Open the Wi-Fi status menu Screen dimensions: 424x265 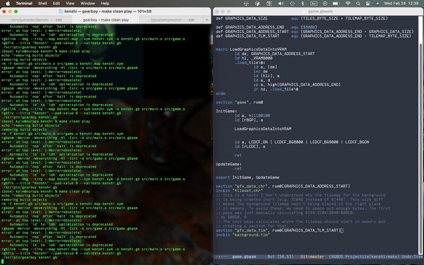[x=348, y=4]
